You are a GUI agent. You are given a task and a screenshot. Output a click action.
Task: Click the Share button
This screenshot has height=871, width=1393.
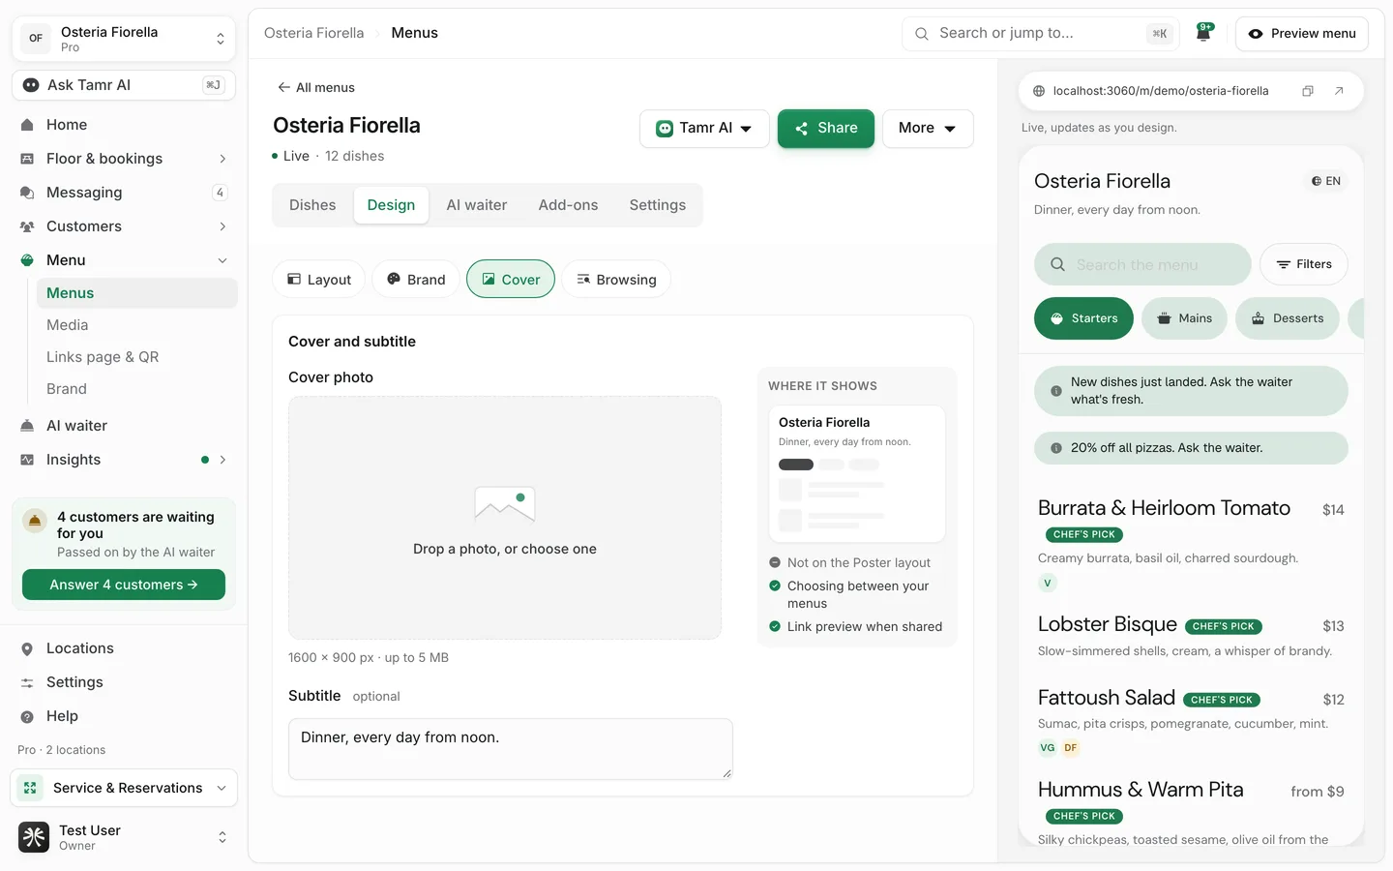tap(826, 129)
